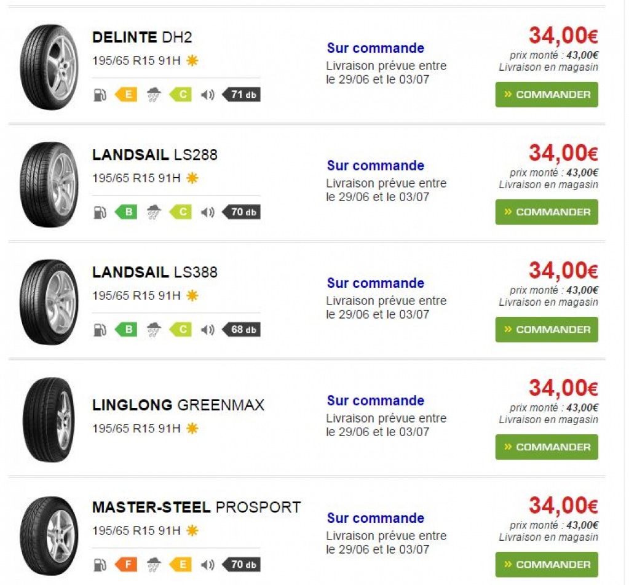
Task: Click the wet grip rain icon for Landsail LS288
Action: coord(154,212)
